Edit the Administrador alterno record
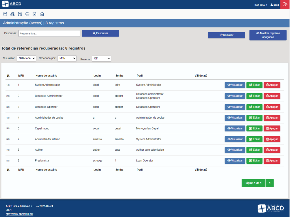290x217 pixels. coord(254,139)
